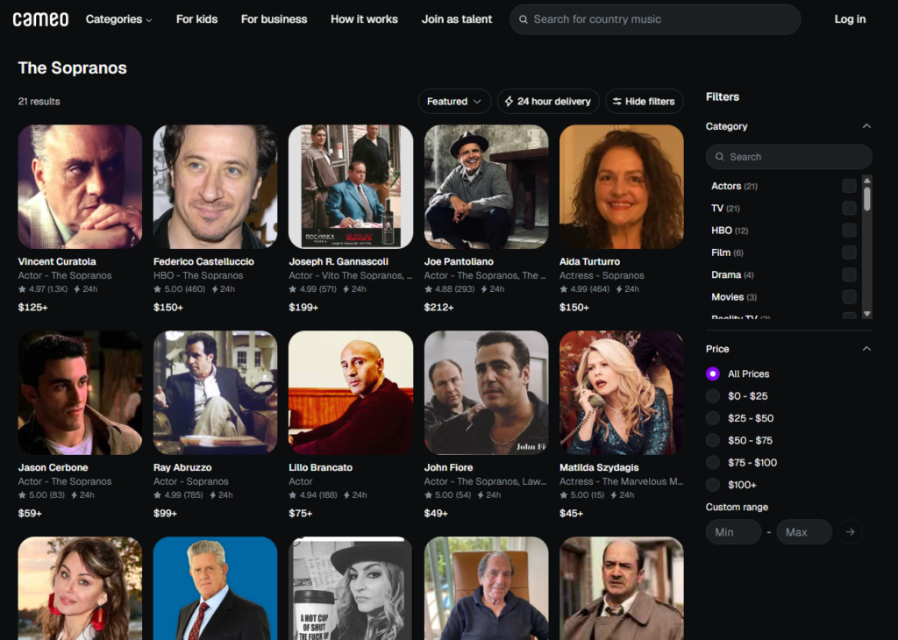Check the Drama category checkbox
898x640 pixels.
coord(849,274)
